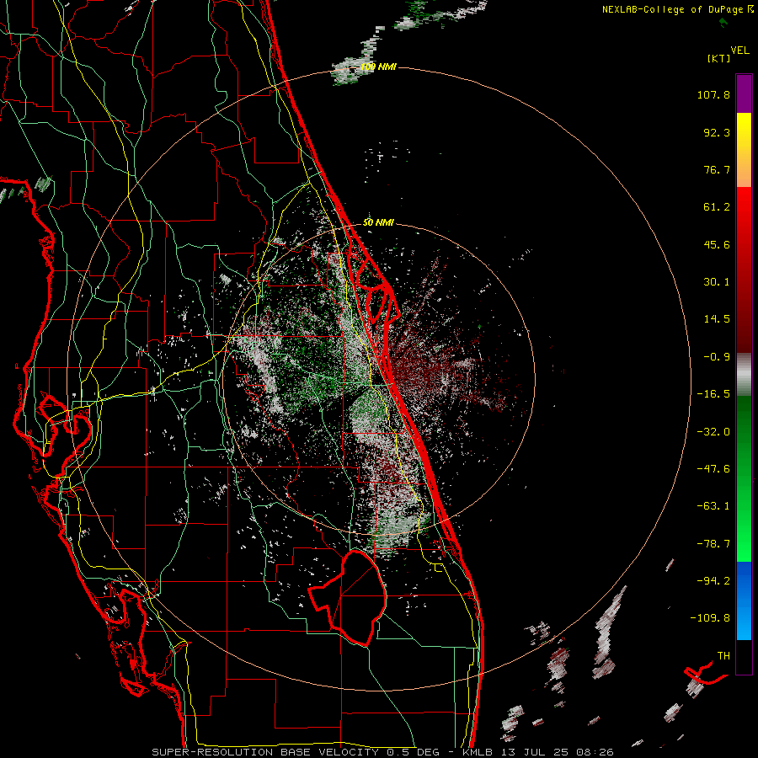Screen dimensions: 758x758
Task: Click the 107.8 velocity scale value
Action: [x=713, y=94]
